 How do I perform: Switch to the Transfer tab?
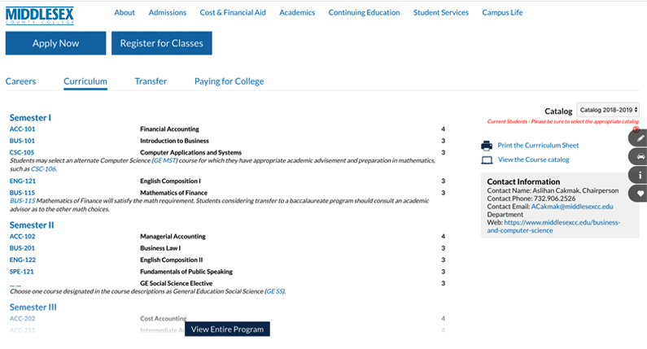coord(151,81)
